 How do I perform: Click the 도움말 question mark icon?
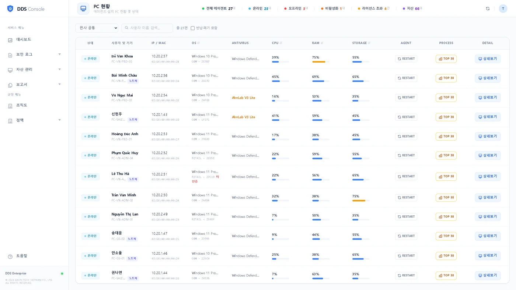10,256
